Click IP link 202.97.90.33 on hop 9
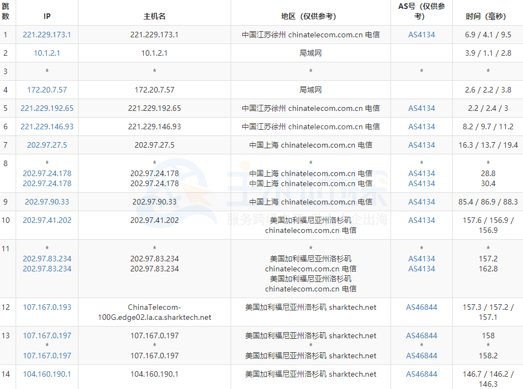Viewport: 523px width, 389px height. point(47,201)
